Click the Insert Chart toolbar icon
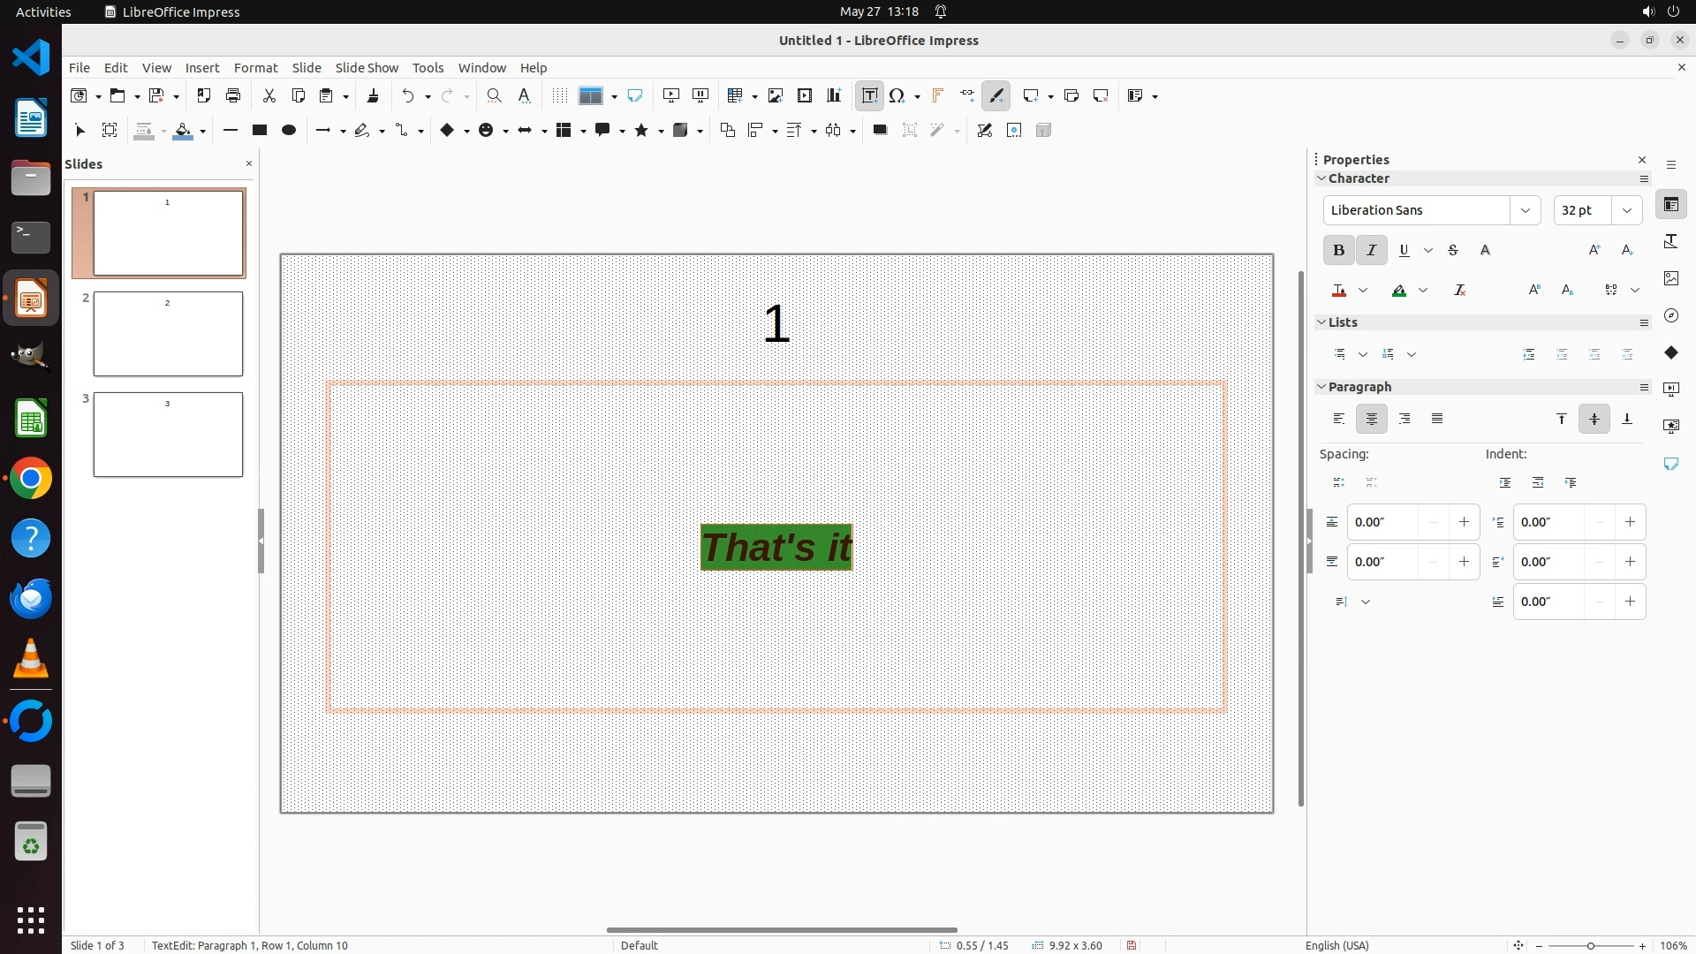This screenshot has height=954, width=1696. pyautogui.click(x=834, y=95)
